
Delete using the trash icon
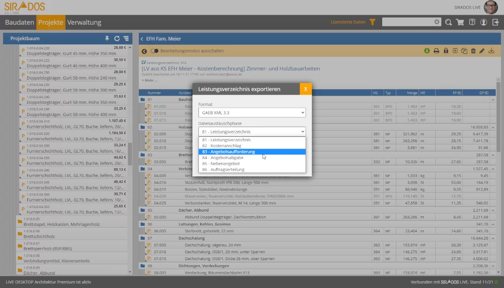point(473,51)
